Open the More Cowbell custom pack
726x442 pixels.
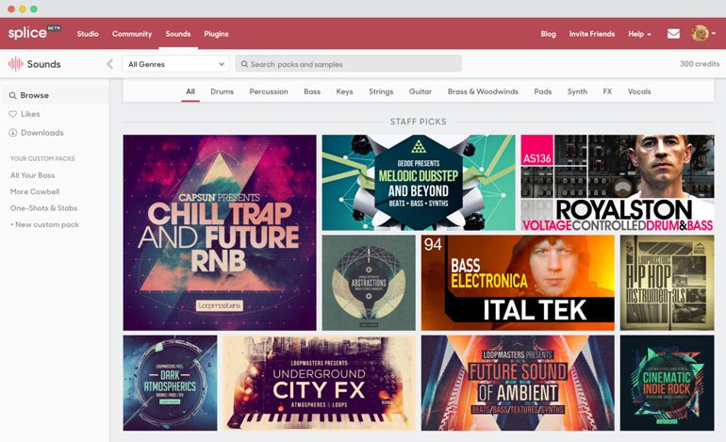(x=35, y=191)
